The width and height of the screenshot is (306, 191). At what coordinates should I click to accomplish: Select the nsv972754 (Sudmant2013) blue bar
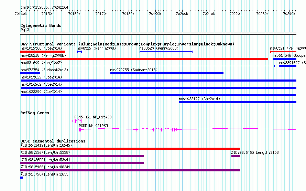pos(30,73)
